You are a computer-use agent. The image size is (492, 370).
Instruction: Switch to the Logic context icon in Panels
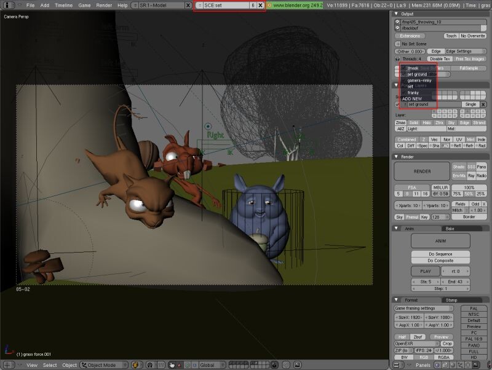pos(437,365)
